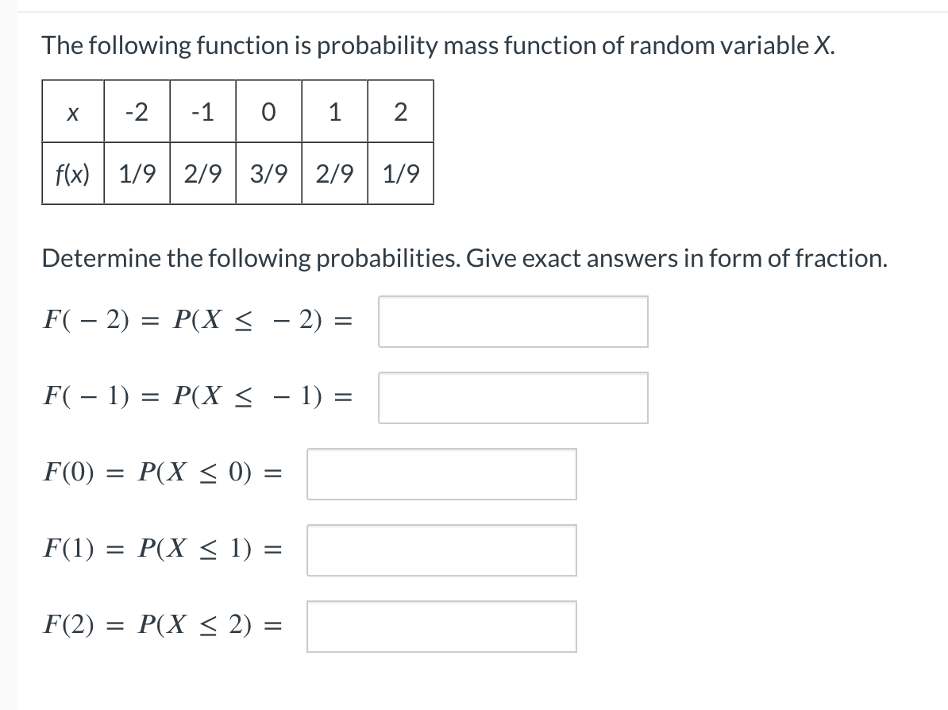Click the 2/9 cell under 1

point(334,172)
